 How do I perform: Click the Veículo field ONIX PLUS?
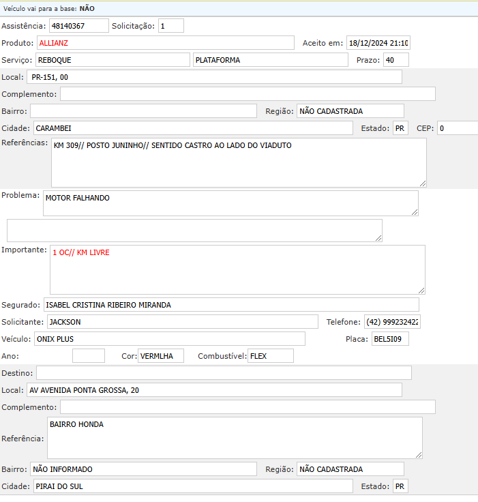tap(170, 339)
